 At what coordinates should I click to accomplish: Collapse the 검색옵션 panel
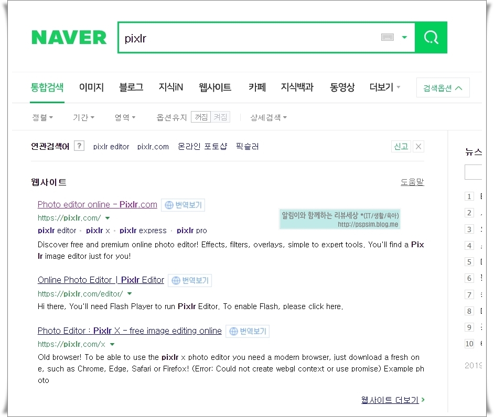click(443, 88)
